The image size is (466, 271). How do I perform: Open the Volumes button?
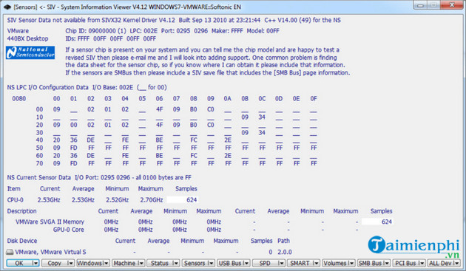pos(335,263)
